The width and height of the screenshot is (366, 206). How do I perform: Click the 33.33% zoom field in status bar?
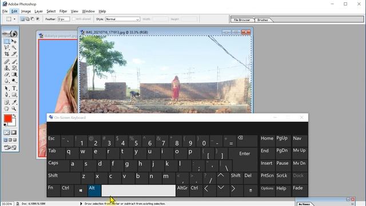pyautogui.click(x=7, y=204)
